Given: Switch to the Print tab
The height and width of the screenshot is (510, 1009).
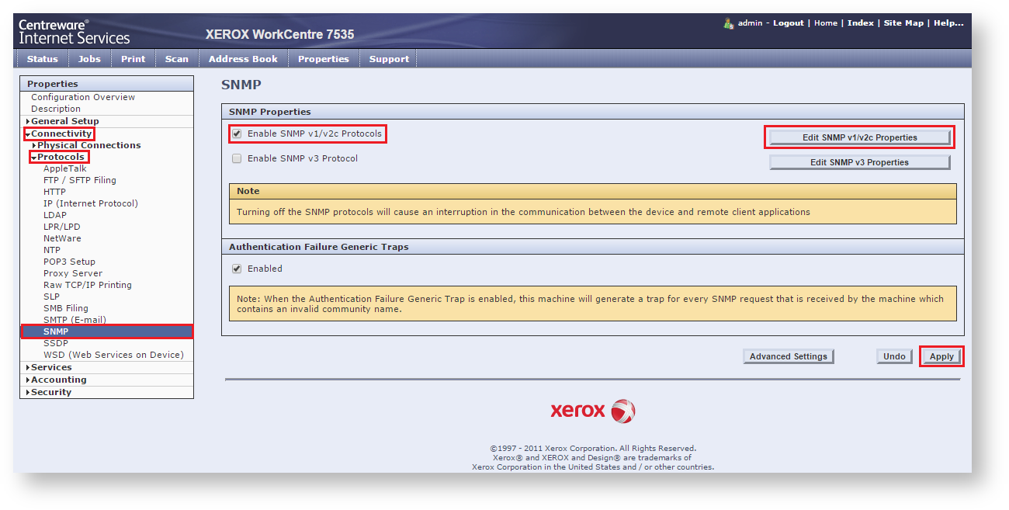Looking at the screenshot, I should tap(133, 59).
